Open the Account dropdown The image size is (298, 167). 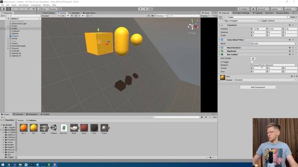click(263, 9)
